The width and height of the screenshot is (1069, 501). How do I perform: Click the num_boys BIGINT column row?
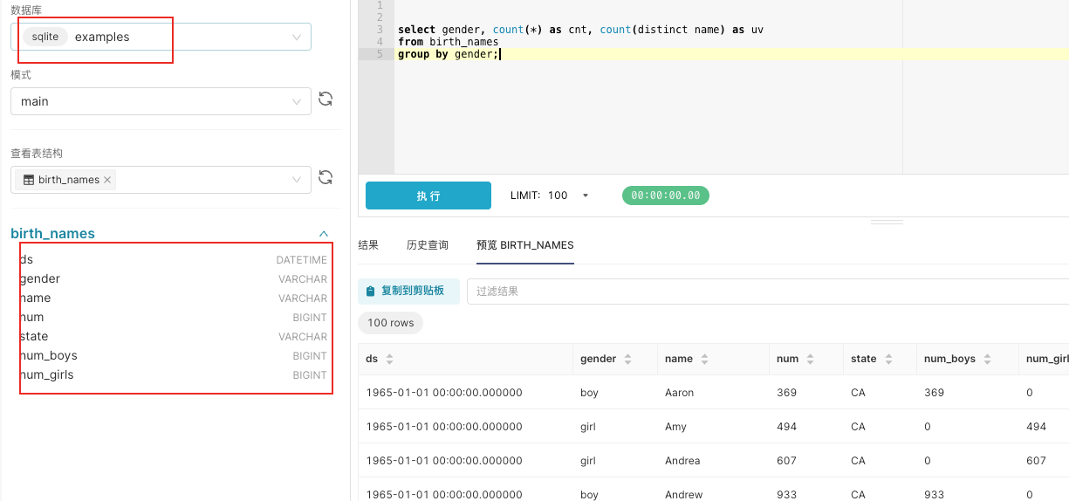(x=174, y=355)
